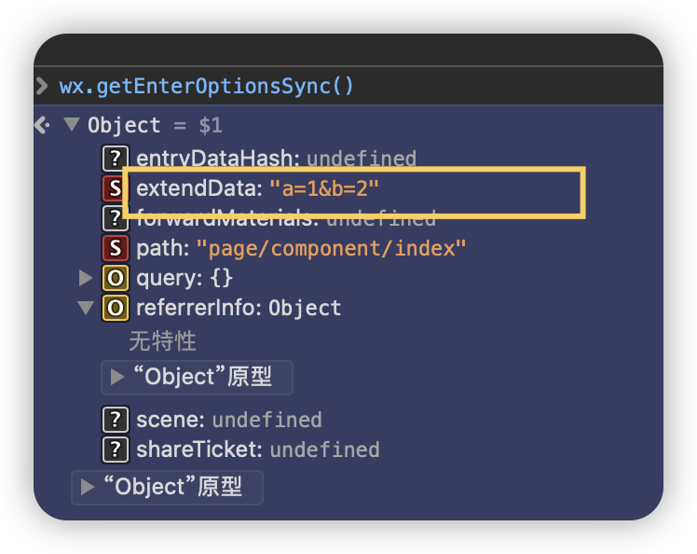Collapse the root Object $1 result
Image resolution: width=697 pixels, height=554 pixels.
click(72, 125)
